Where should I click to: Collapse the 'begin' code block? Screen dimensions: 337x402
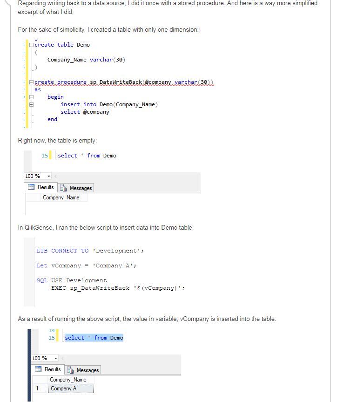[x=31, y=97]
